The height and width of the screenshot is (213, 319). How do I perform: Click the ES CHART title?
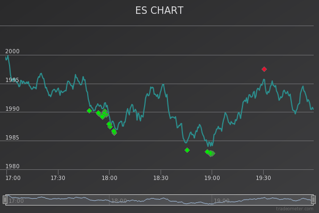159,11
